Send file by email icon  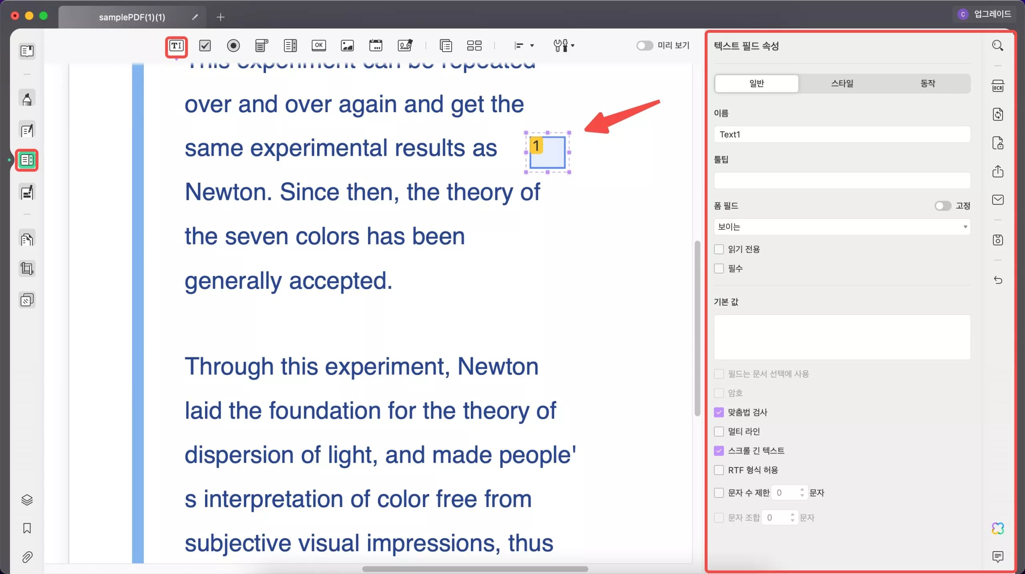pyautogui.click(x=998, y=199)
